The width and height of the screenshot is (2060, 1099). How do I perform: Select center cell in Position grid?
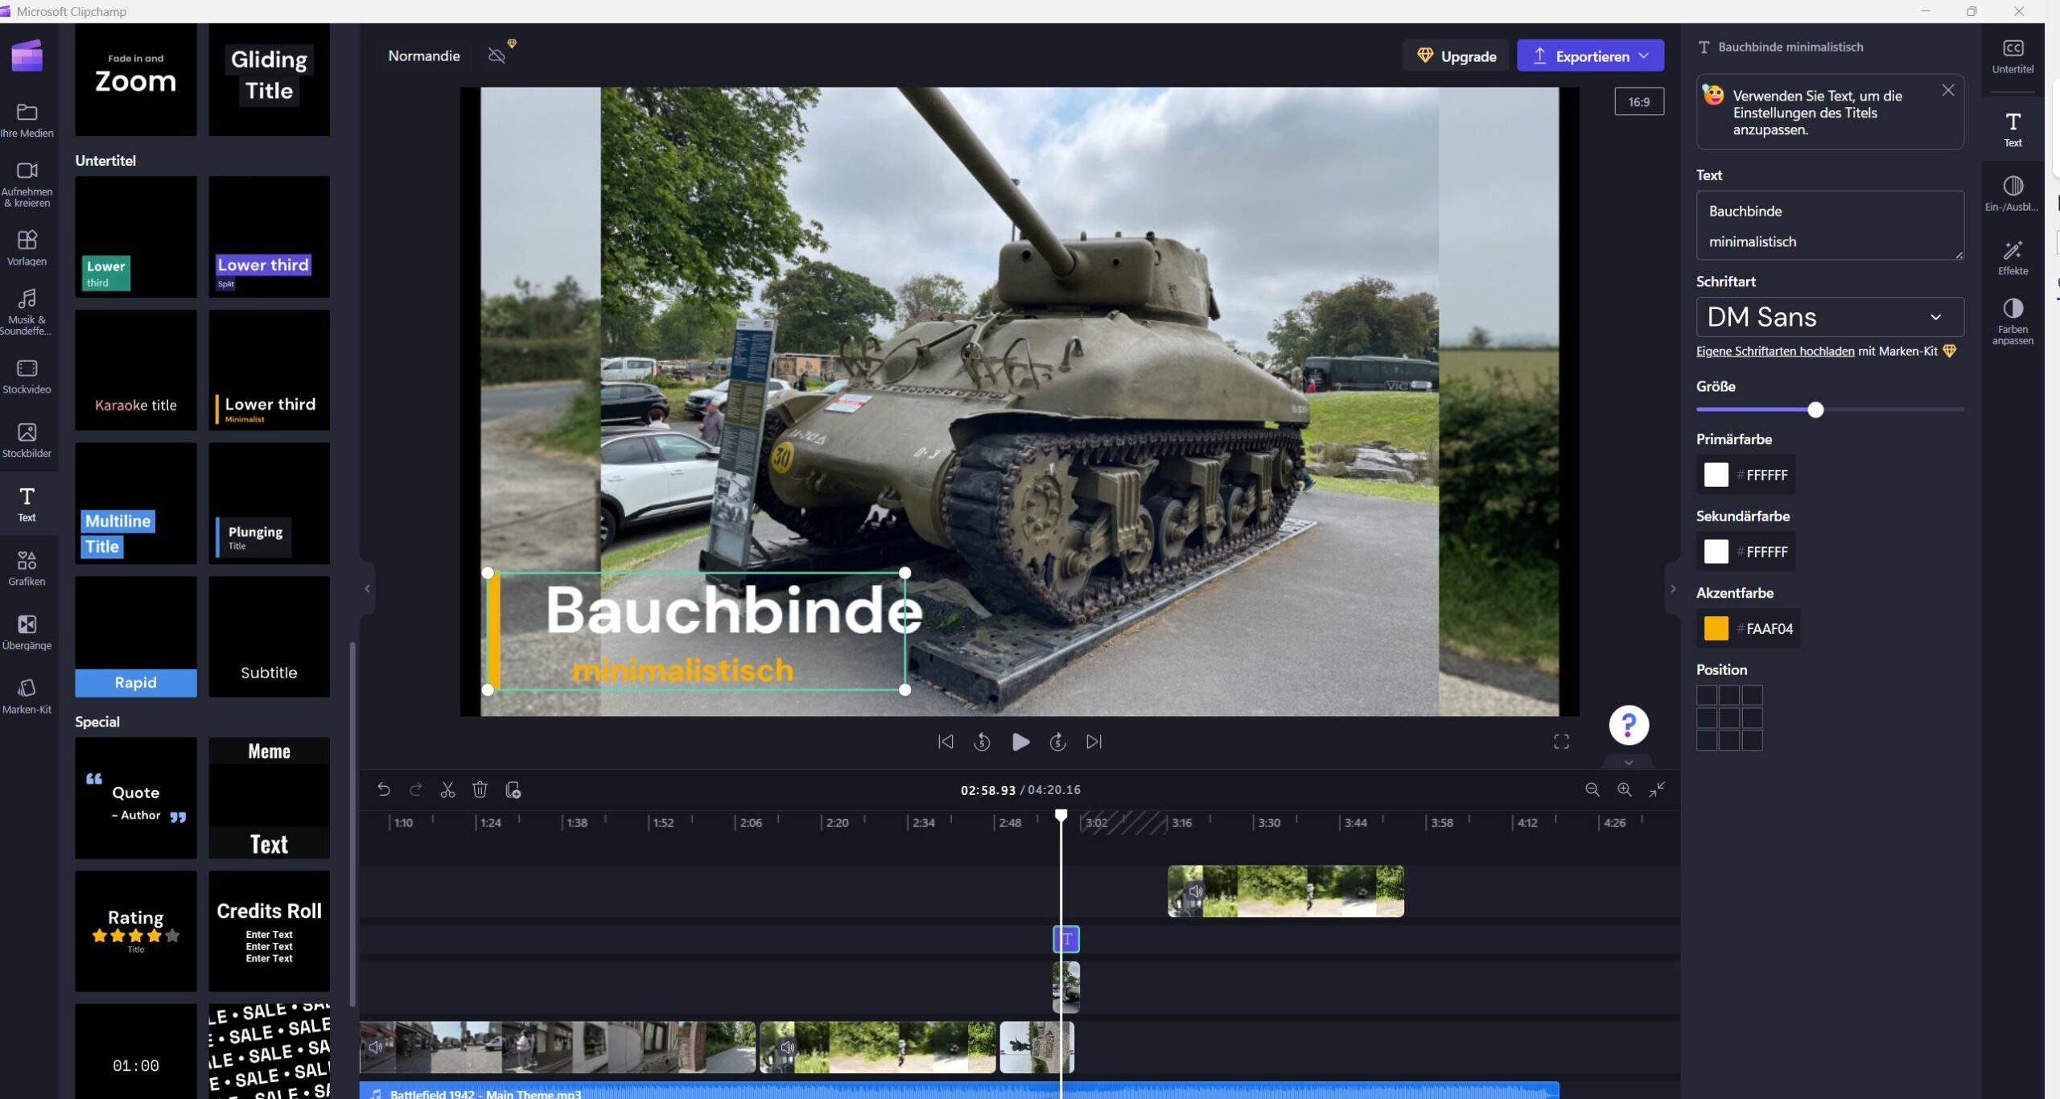(1728, 718)
